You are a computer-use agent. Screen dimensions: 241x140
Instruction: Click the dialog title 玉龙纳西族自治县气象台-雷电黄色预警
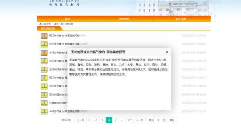[98, 52]
